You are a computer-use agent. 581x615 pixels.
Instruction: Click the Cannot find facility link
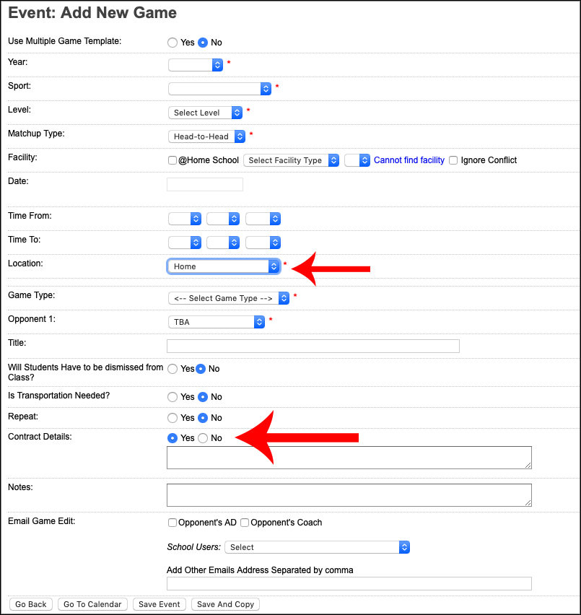409,160
